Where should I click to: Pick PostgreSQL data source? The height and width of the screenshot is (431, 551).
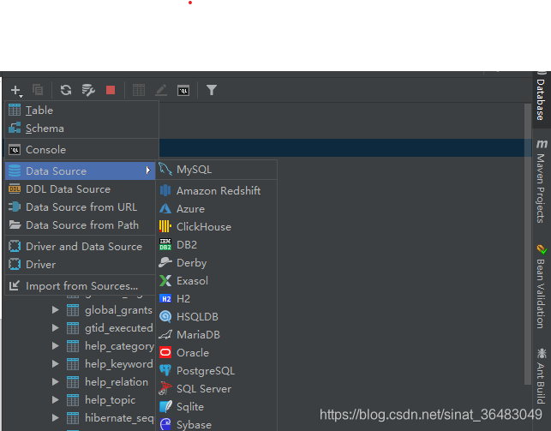217,370
